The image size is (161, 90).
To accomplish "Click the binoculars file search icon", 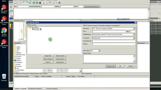I will [59, 3].
